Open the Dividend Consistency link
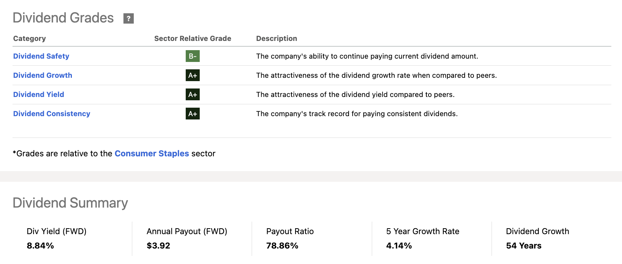This screenshot has width=622, height=264. 52,114
